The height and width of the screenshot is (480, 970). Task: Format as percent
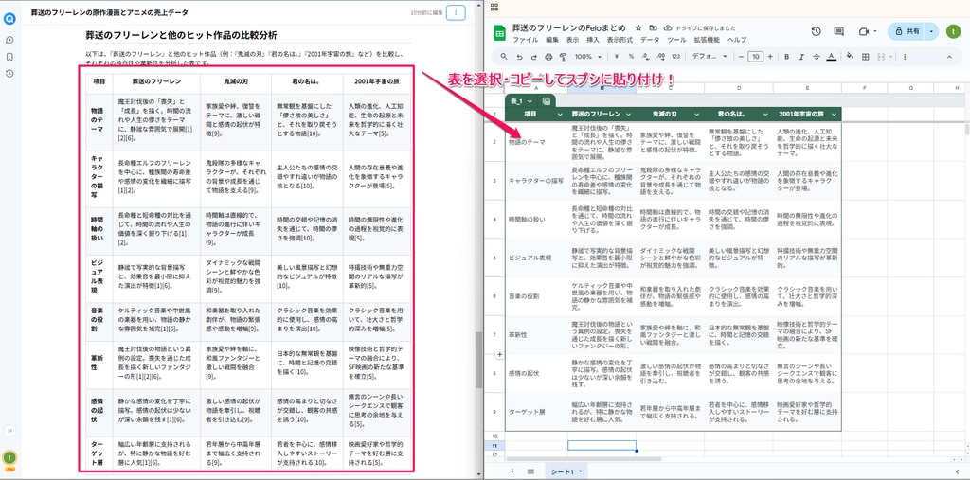(x=631, y=57)
